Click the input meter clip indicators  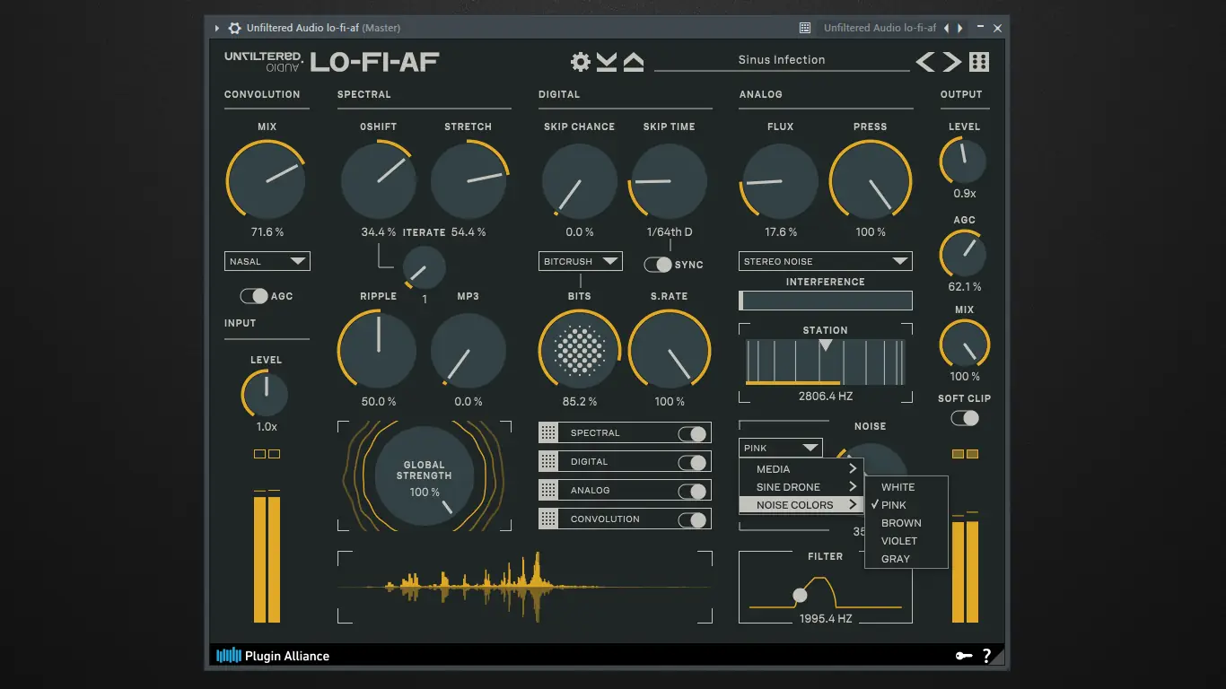coord(267,454)
